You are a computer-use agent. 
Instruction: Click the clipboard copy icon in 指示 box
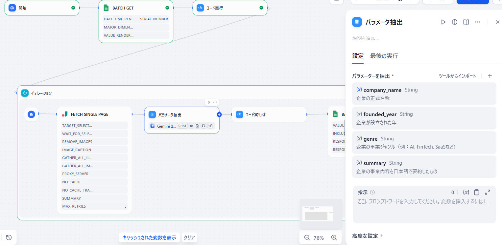477,192
